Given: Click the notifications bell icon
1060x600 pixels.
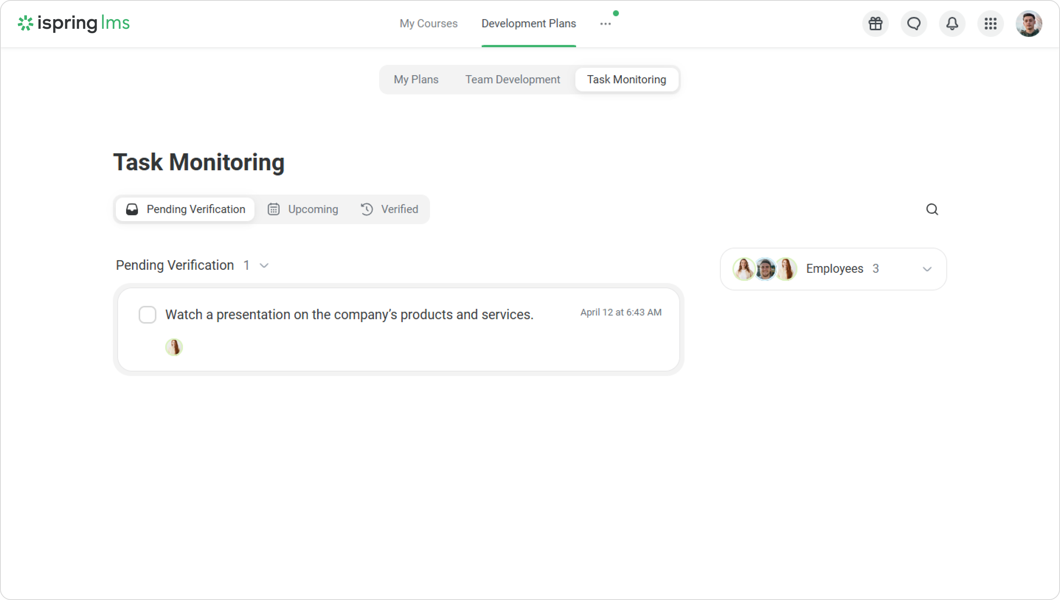Looking at the screenshot, I should (952, 24).
